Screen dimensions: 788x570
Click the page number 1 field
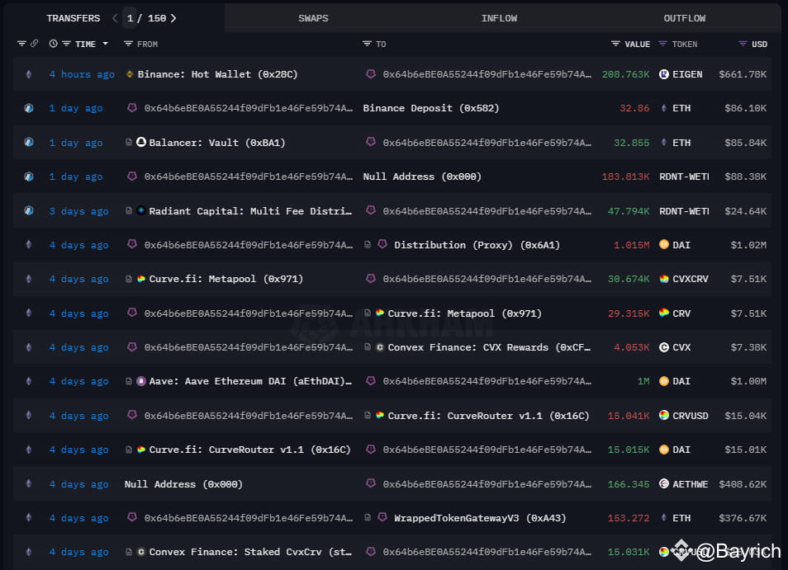click(x=130, y=18)
